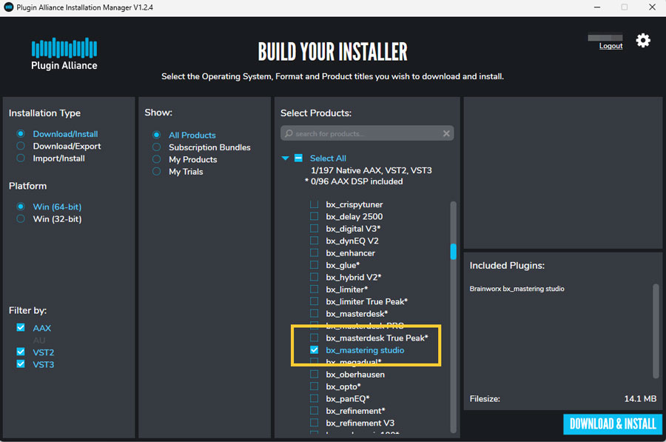
Task: Enable the bx_limiter True Peak checkbox
Action: [x=314, y=301]
